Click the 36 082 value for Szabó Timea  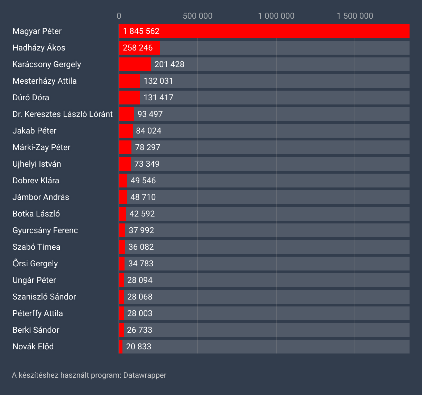coord(141,247)
